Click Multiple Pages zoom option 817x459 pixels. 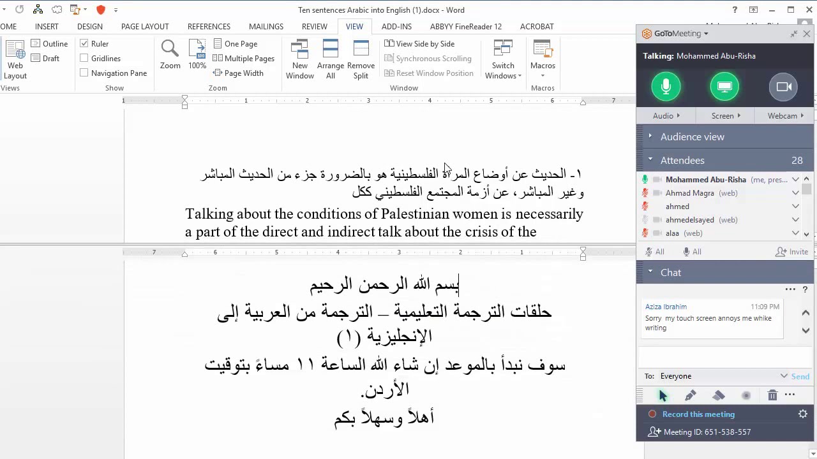coord(244,59)
